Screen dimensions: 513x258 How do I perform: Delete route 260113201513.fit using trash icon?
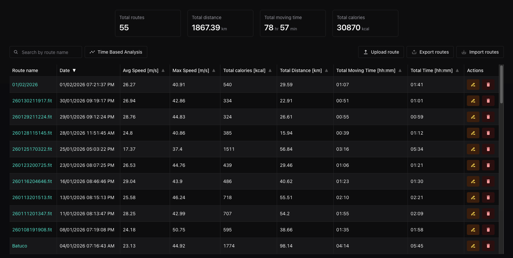tap(488, 197)
